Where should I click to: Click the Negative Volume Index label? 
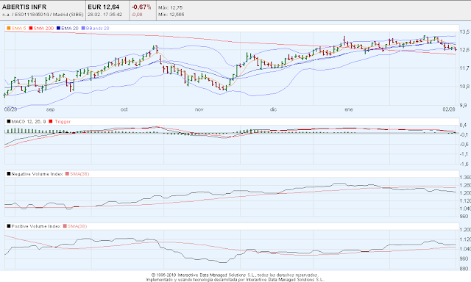point(37,174)
